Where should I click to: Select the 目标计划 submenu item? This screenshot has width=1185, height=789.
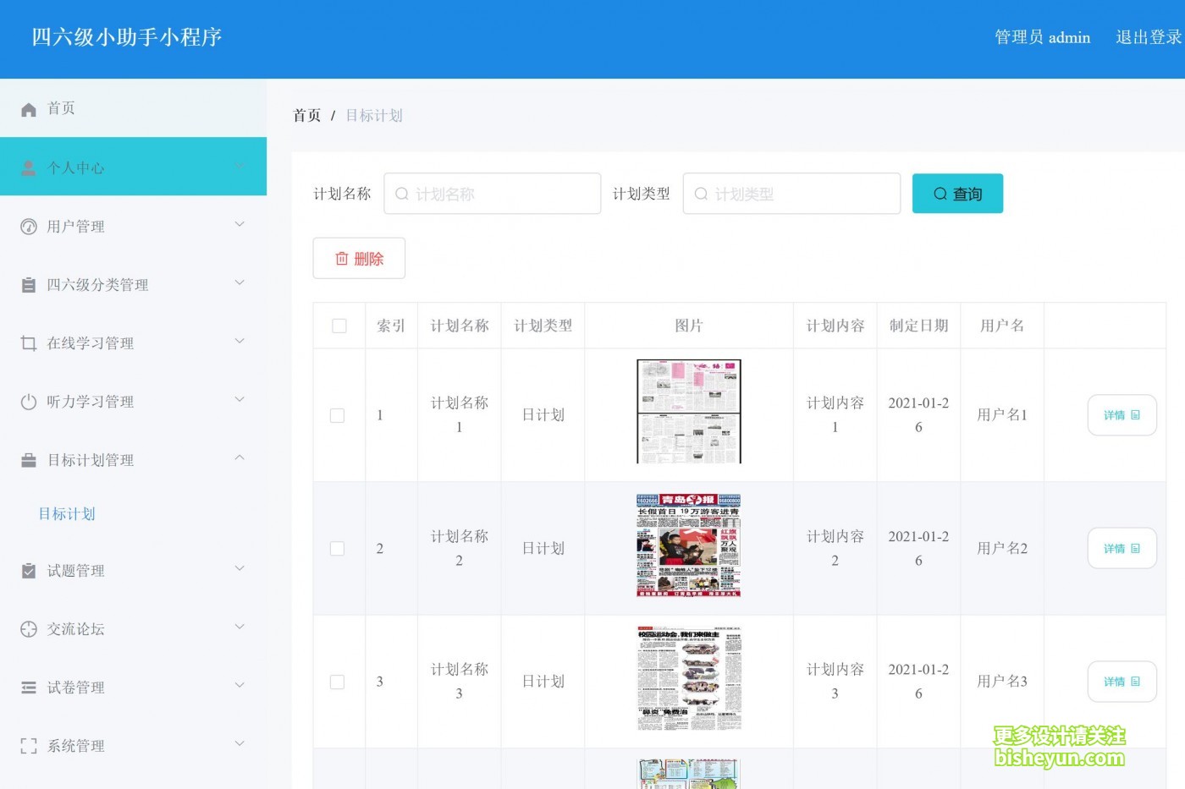point(67,514)
